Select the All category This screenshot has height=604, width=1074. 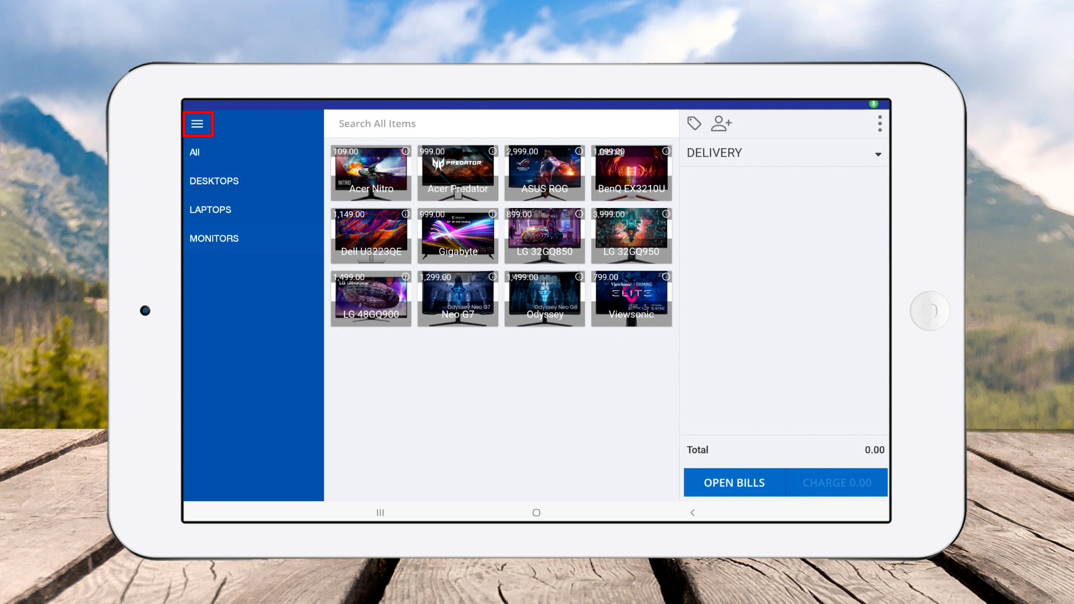195,152
